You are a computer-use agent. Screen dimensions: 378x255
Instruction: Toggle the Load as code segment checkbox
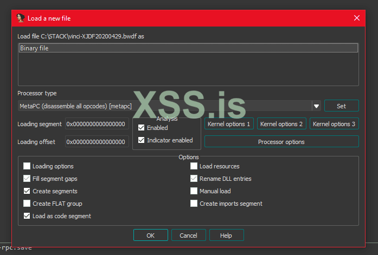tap(27, 216)
